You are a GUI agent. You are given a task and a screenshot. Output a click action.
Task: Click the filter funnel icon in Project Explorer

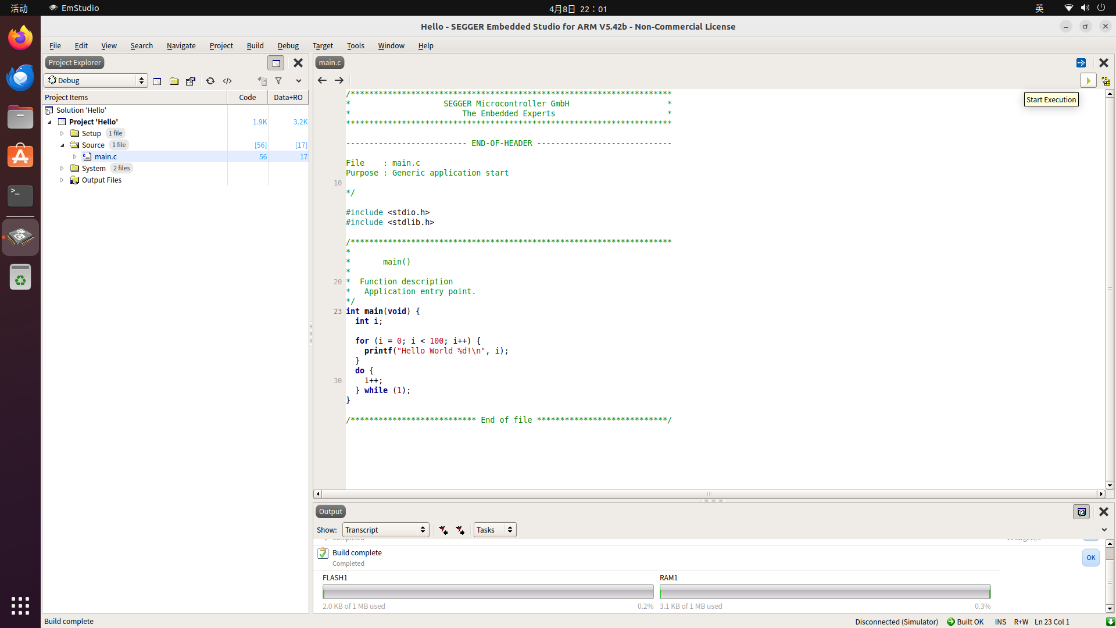(278, 81)
